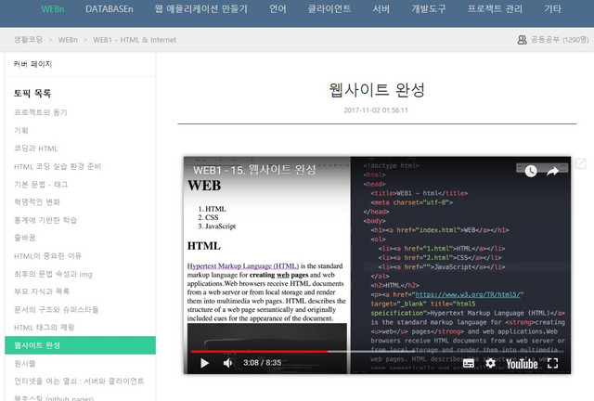This screenshot has width=594, height=401.
Task: Select topic 혁명적인 변화
Action: 37,202
